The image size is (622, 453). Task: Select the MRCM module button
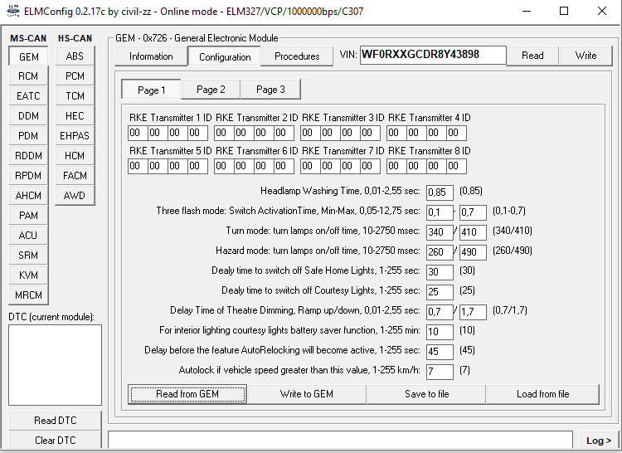(28, 295)
